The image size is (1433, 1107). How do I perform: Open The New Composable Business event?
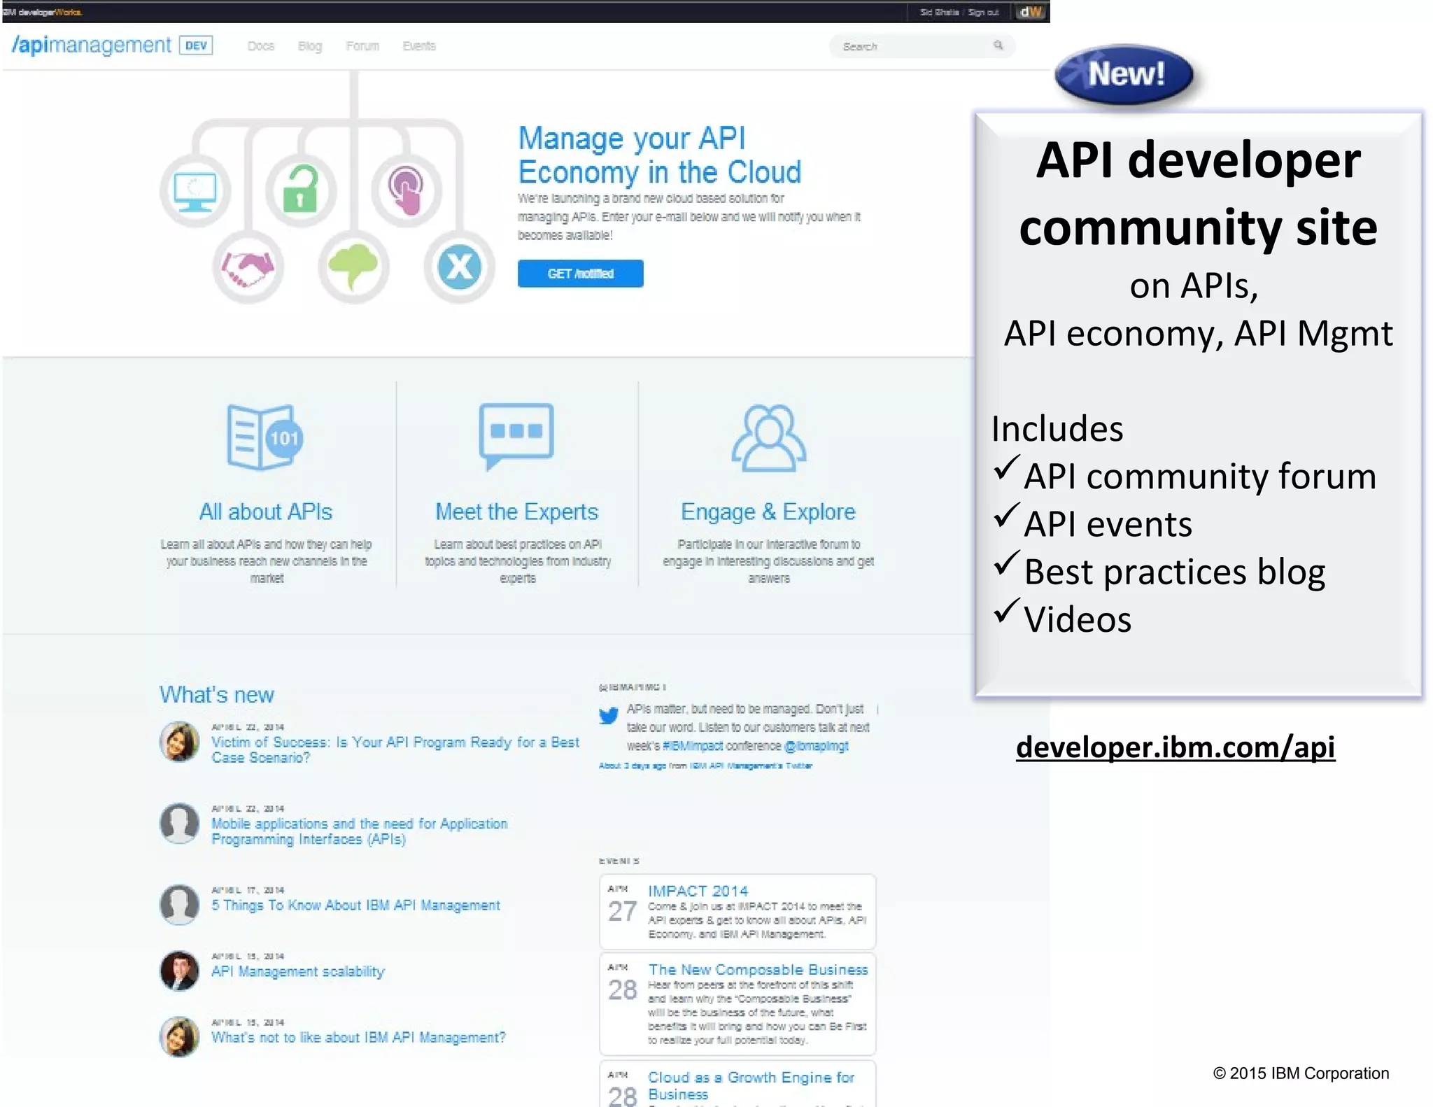tap(758, 970)
